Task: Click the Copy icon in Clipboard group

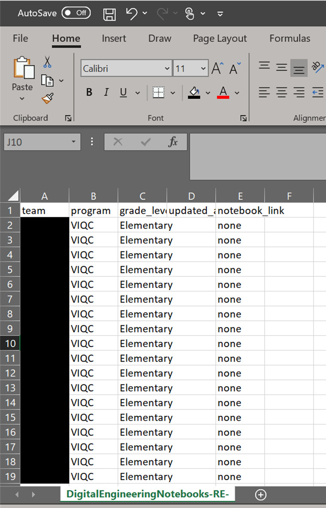Action: point(46,80)
